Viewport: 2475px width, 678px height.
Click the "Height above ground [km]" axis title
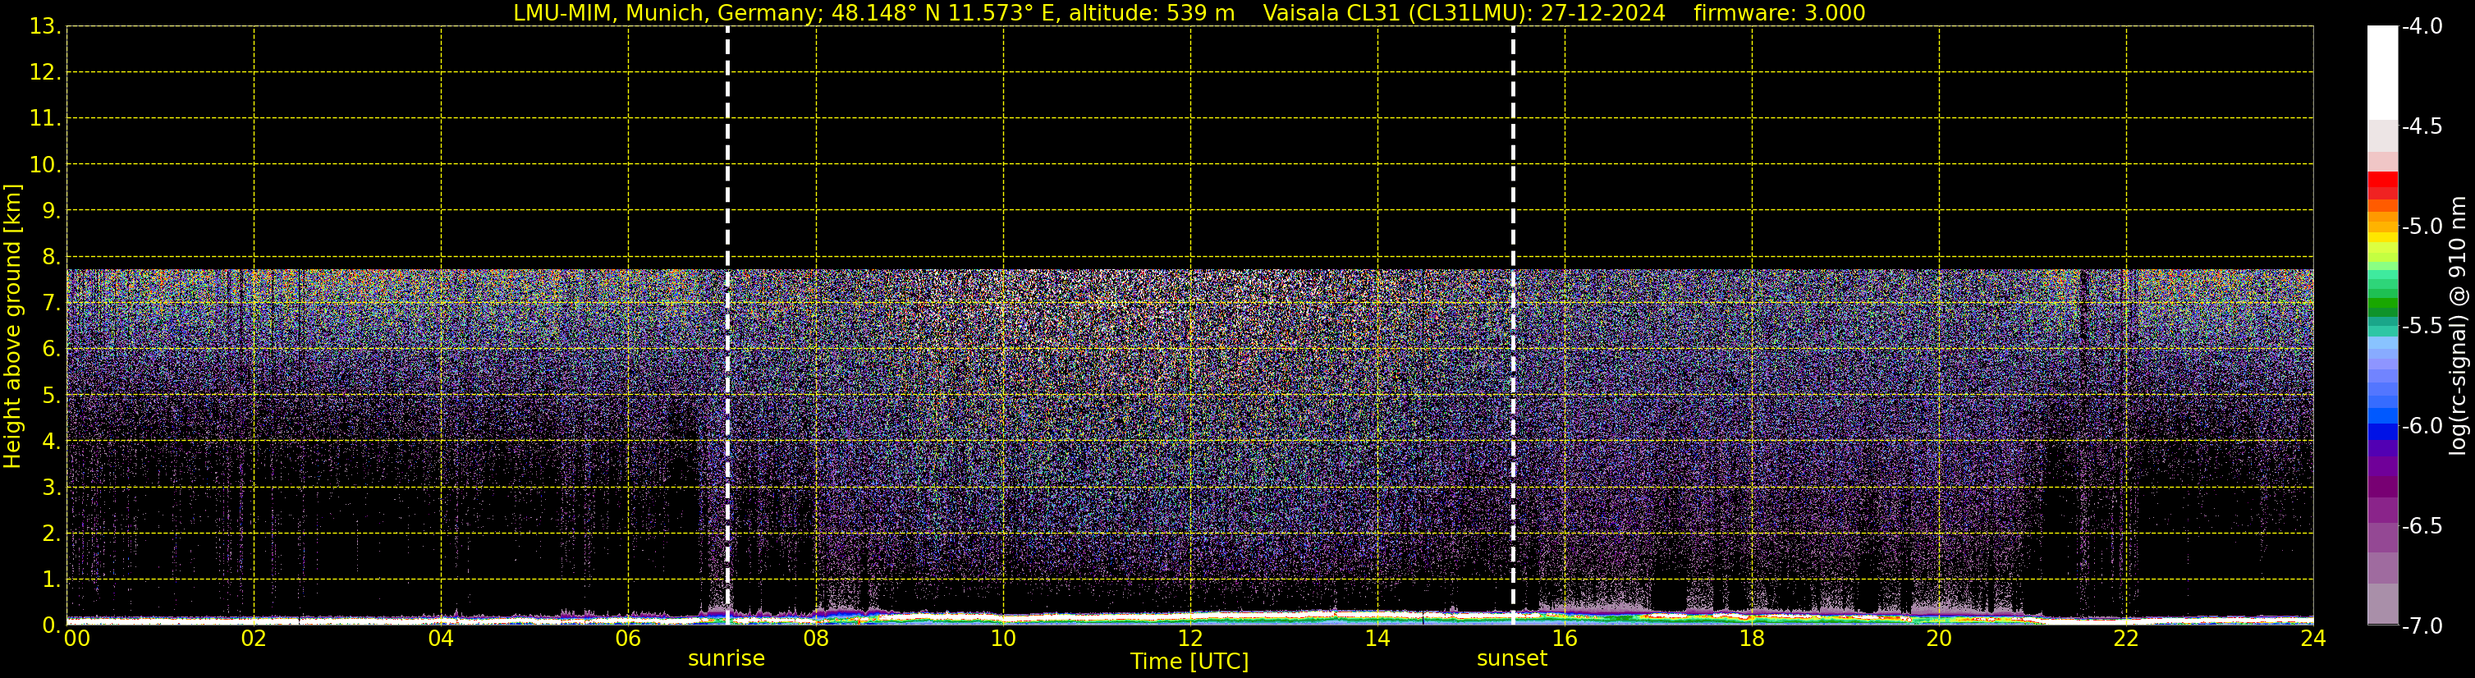point(12,327)
